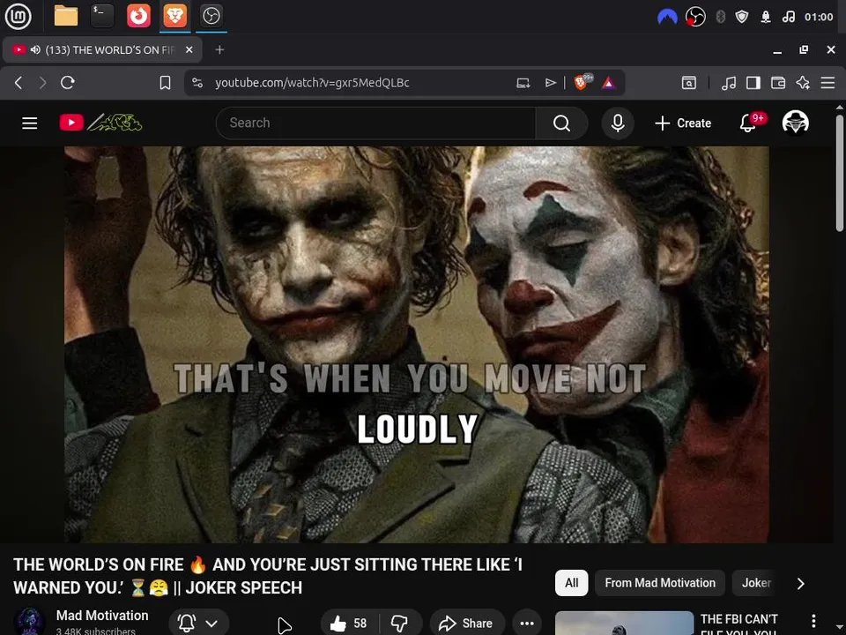
Task: Open the Files folder in the taskbar
Action: [x=66, y=16]
